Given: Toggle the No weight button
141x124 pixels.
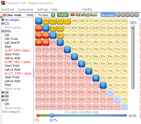Looking at the screenshot, I should tap(108, 15).
